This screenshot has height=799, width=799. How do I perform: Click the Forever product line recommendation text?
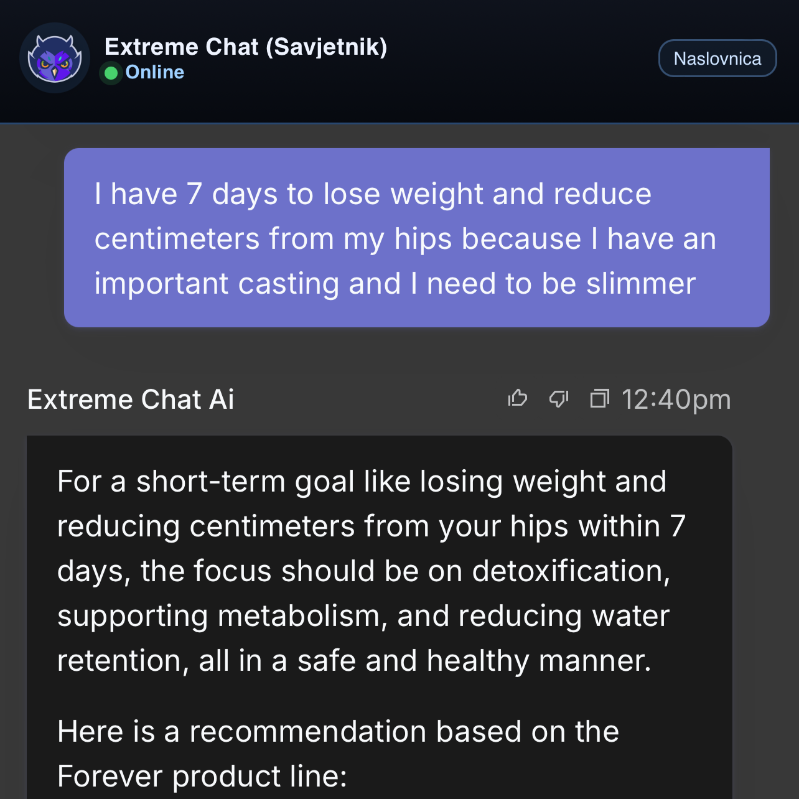coord(338,754)
